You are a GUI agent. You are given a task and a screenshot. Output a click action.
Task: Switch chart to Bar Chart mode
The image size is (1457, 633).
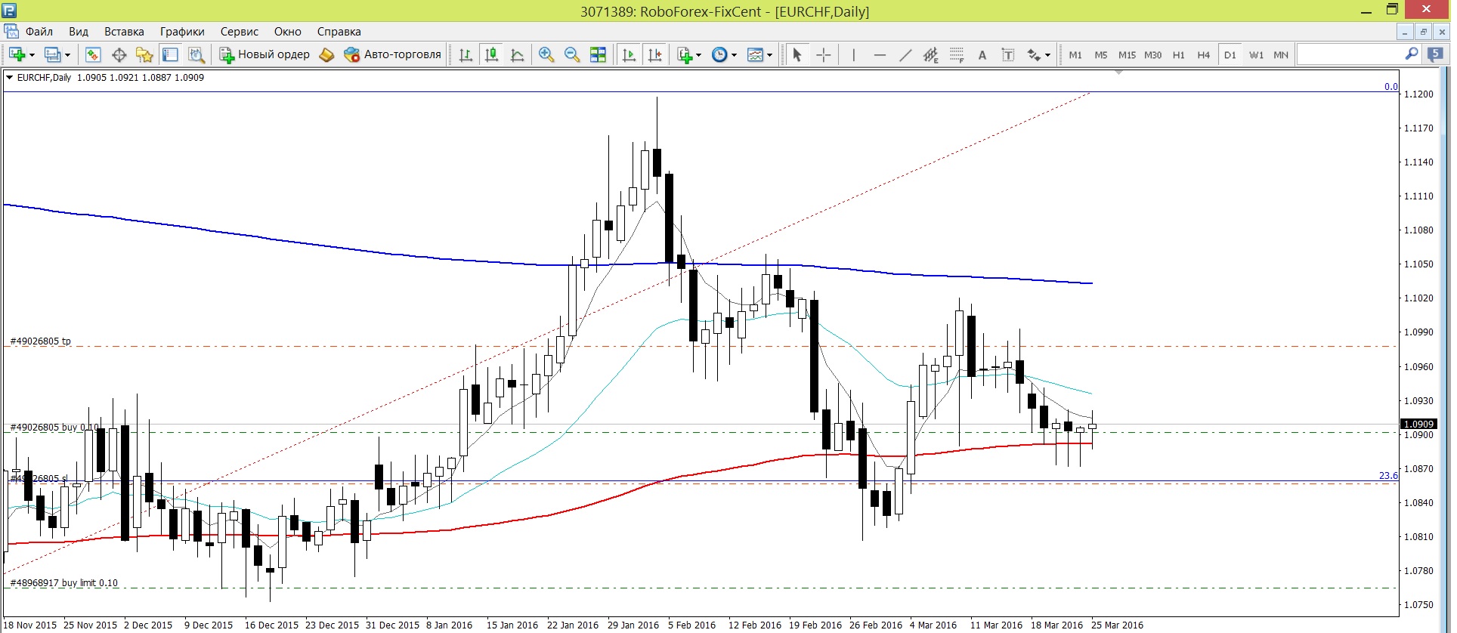click(x=466, y=54)
